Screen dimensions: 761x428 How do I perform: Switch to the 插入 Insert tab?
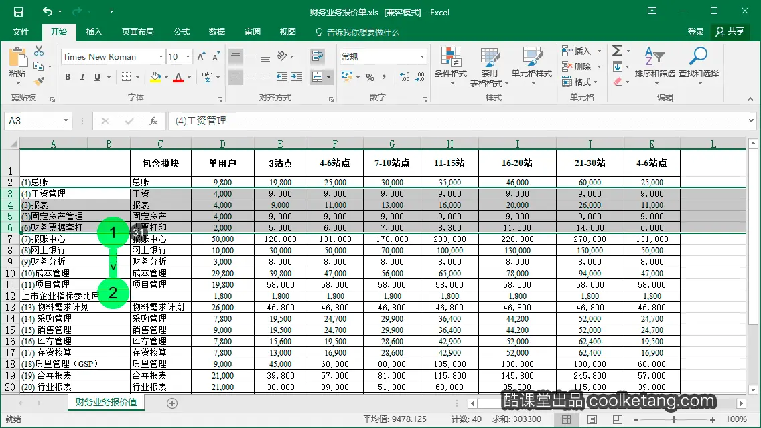click(x=94, y=32)
